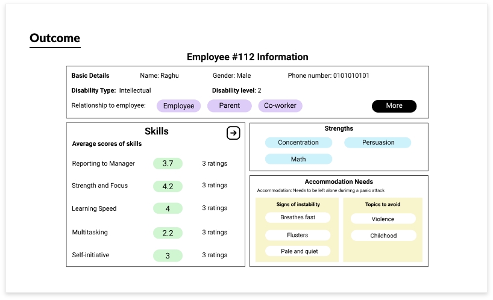Click the Reporting to Manager score 3.7
Image resolution: width=493 pixels, height=300 pixels.
tap(168, 163)
